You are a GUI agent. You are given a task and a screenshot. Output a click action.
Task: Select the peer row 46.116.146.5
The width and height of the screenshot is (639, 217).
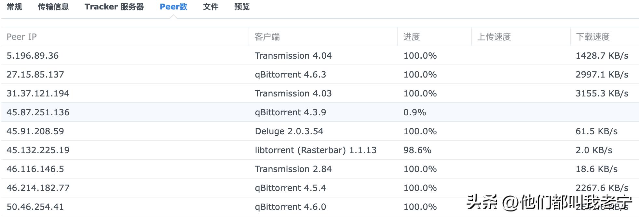[x=35, y=169]
